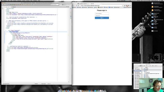Image resolution: width=164 pixels, height=92 pixels.
Task: Collapse the container div code fold
Action: tap(6, 30)
